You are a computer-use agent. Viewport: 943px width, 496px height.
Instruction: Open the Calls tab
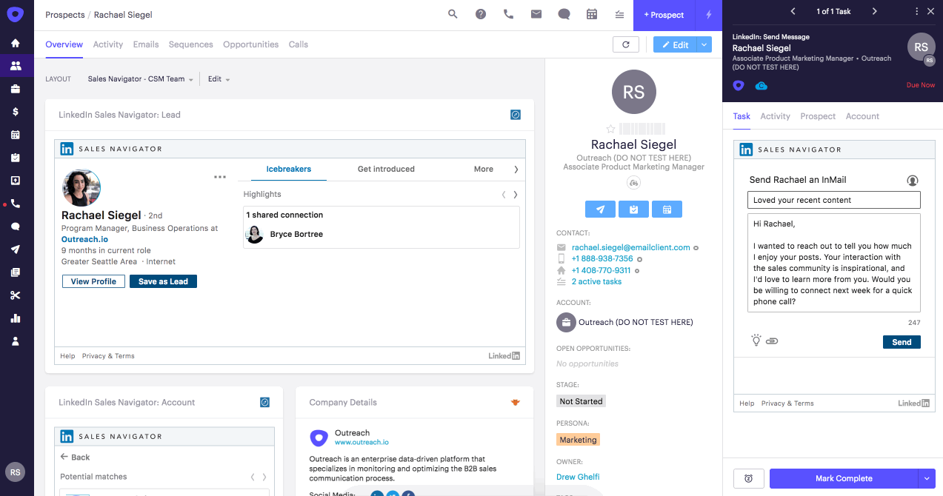(299, 44)
